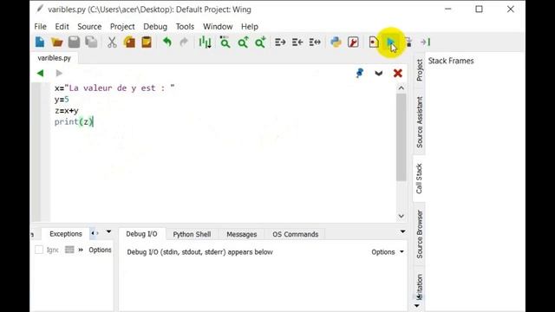
Task: Click the editor scrollbar down arrow
Action: [401, 216]
